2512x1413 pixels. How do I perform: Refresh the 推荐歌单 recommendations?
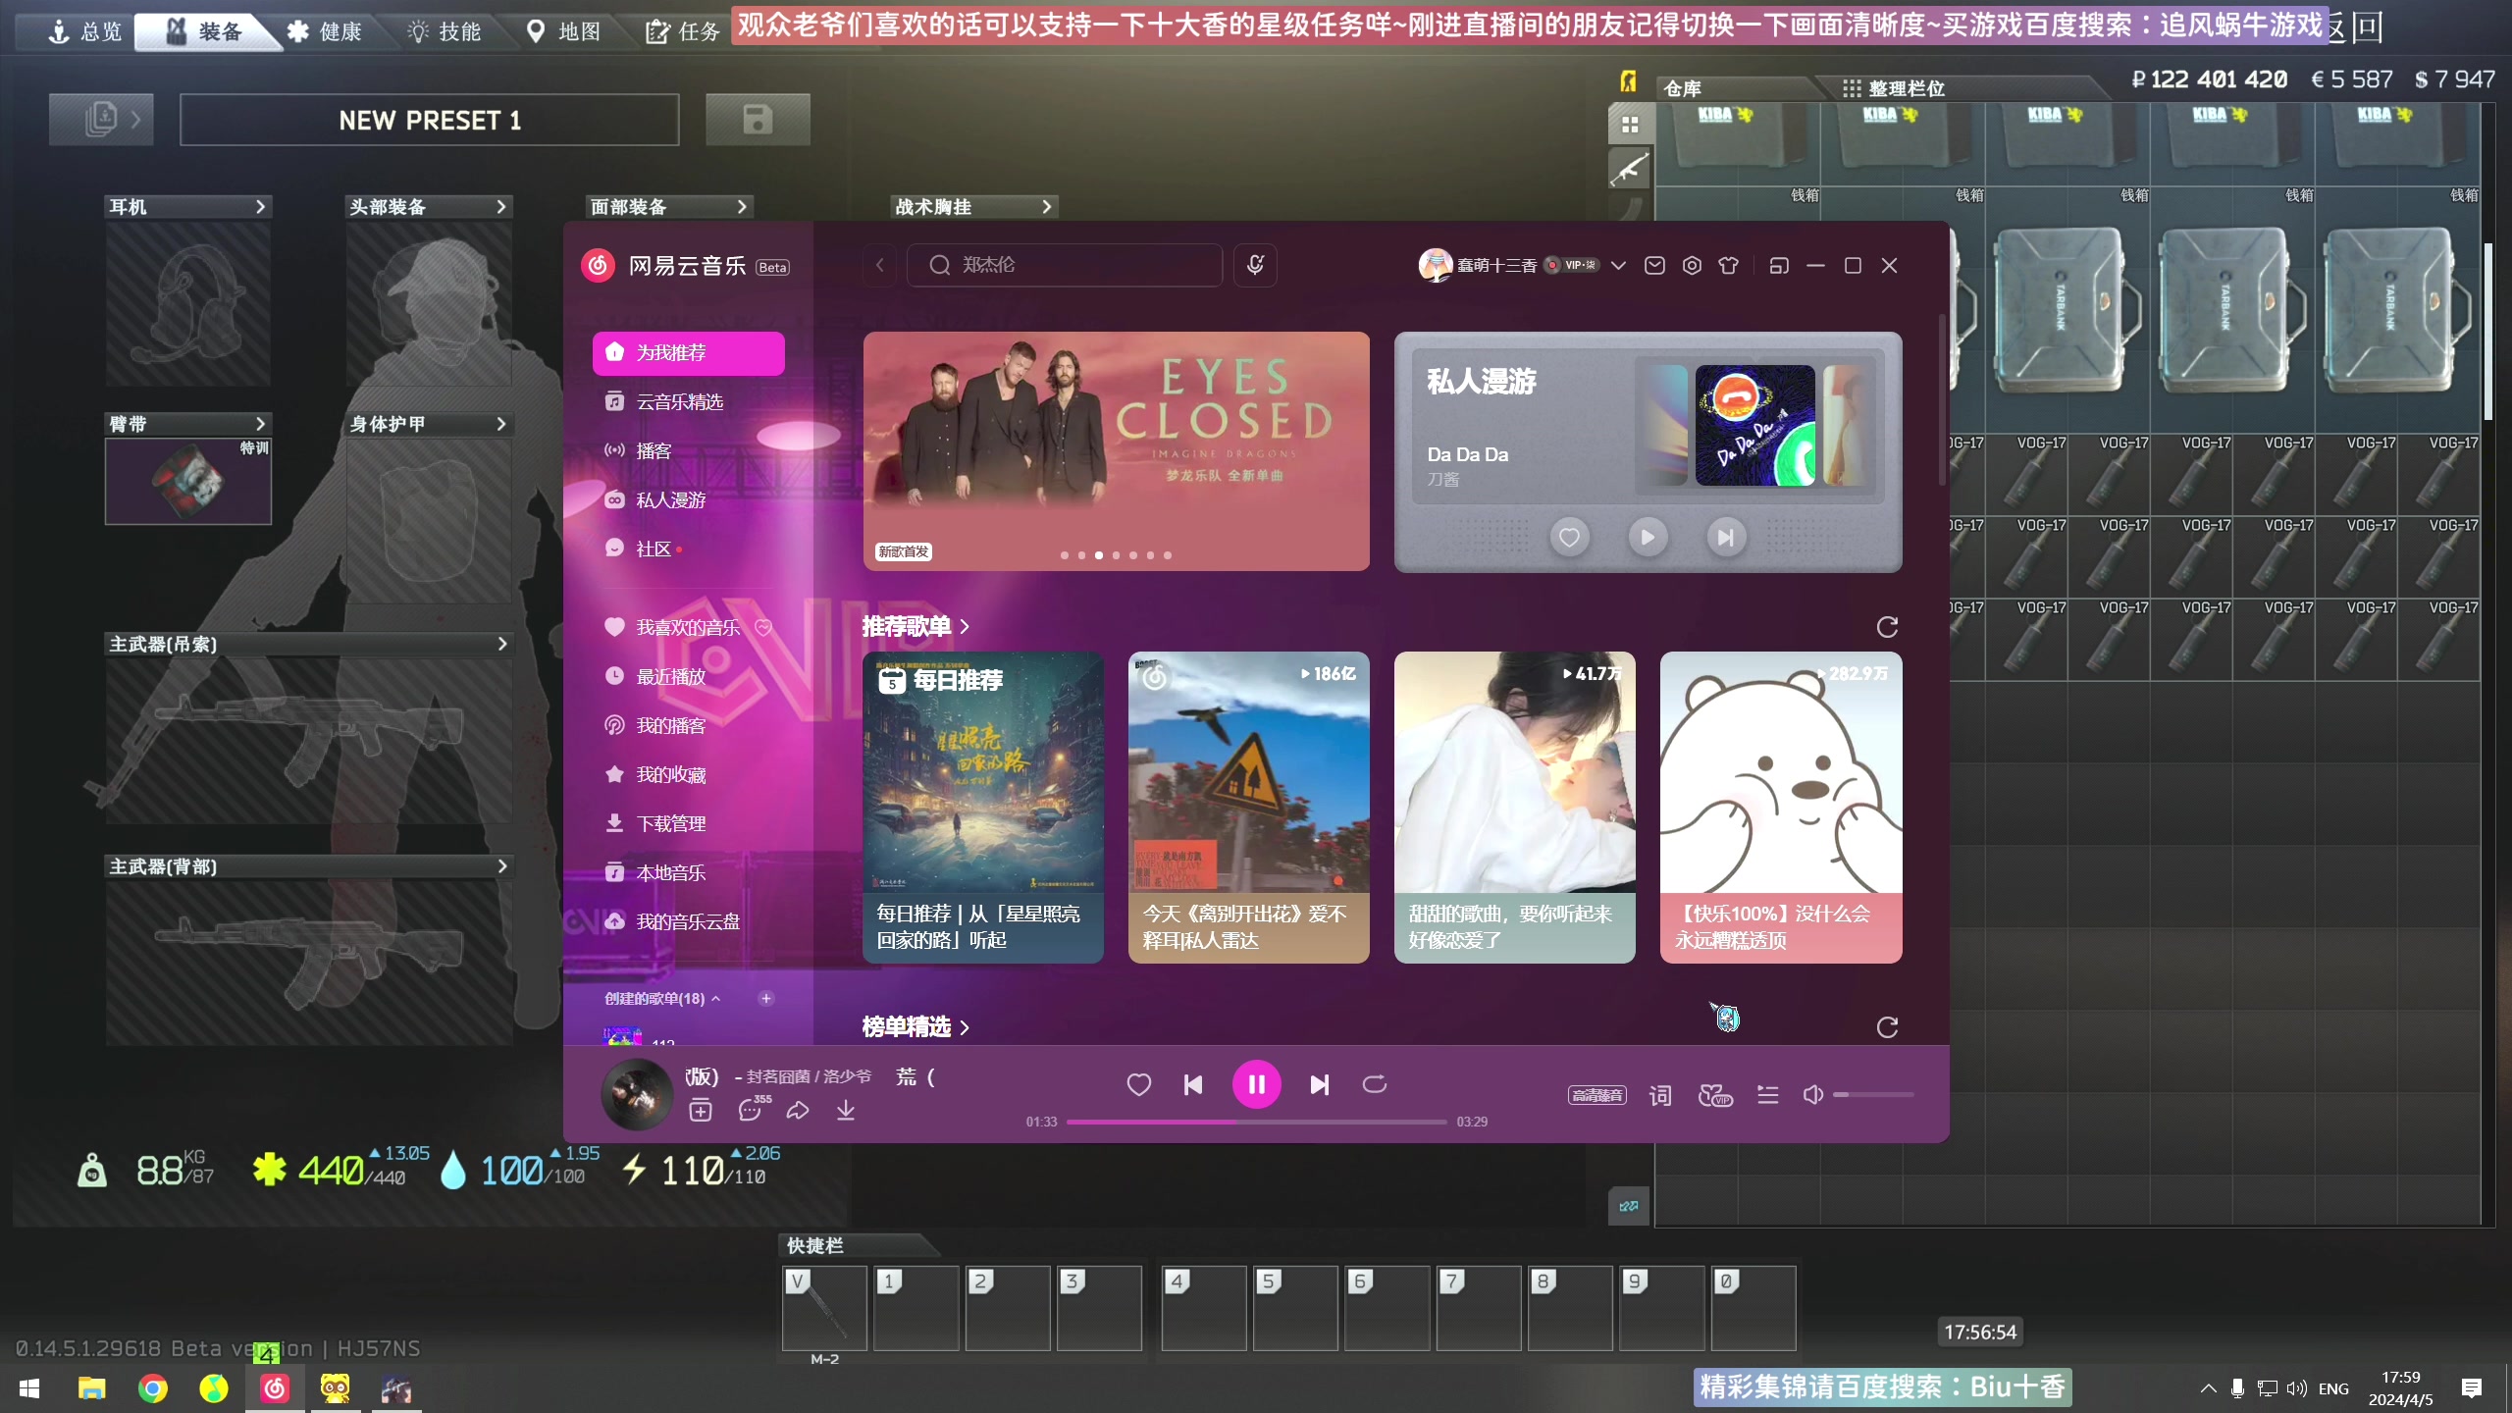click(1887, 626)
